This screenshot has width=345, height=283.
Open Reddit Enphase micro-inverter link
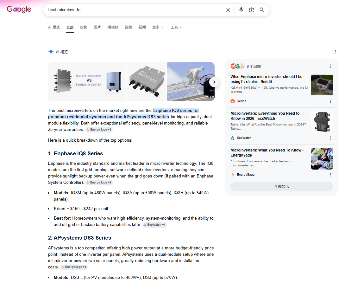(x=266, y=79)
